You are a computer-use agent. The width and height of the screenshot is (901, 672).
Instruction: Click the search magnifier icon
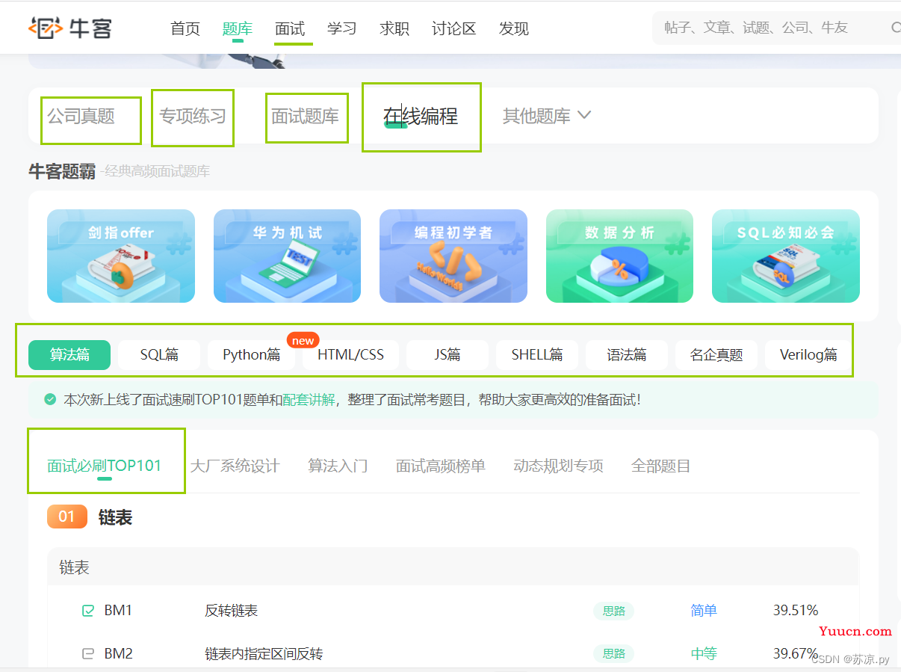point(896,28)
